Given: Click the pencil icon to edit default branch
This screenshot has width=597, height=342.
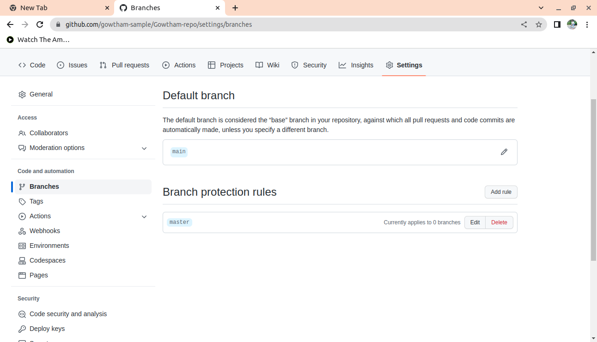Looking at the screenshot, I should click(504, 152).
